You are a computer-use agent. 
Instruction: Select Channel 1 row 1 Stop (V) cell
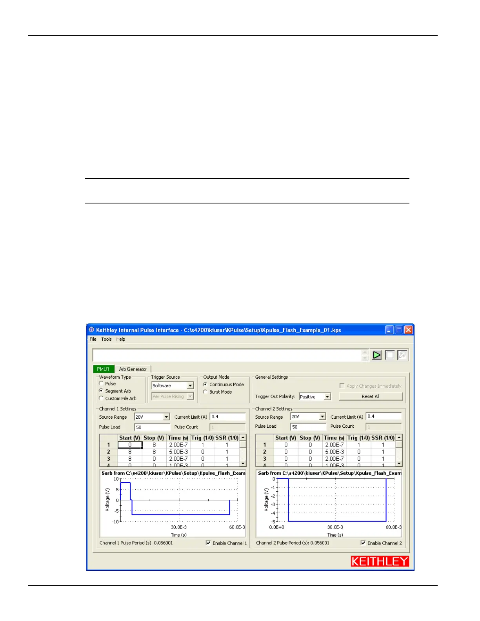154,445
